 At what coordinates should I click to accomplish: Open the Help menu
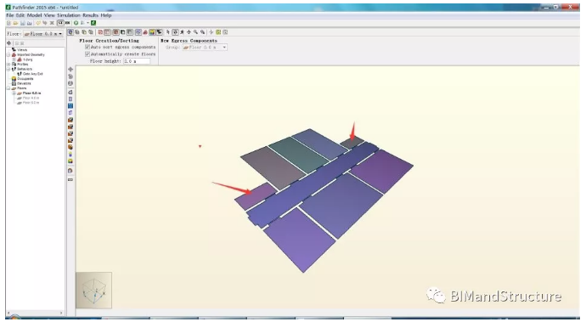[106, 15]
